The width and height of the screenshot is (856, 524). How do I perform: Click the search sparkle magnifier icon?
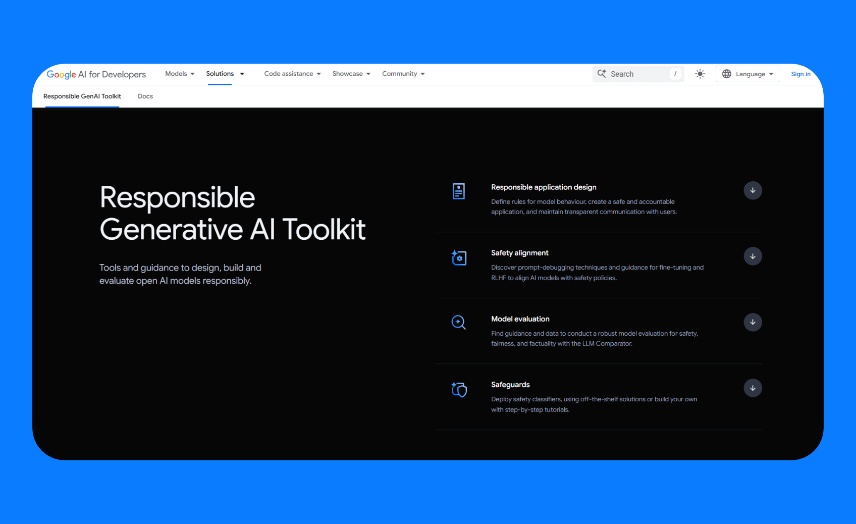[602, 74]
